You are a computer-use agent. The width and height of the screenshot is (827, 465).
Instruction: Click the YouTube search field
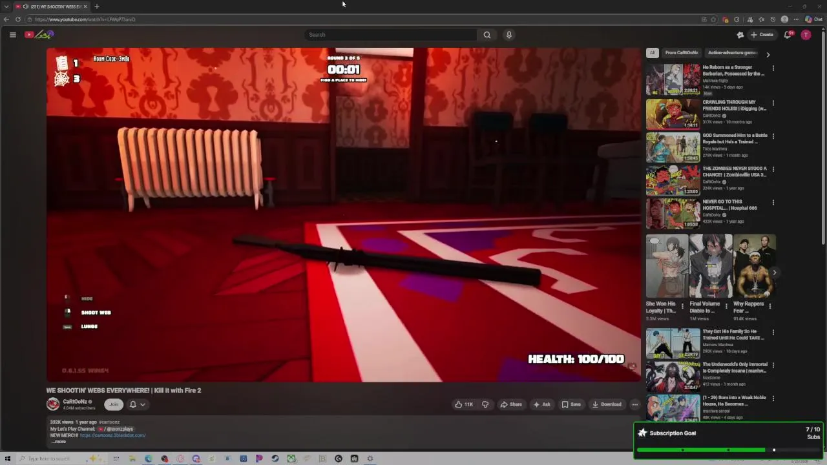[391, 35]
